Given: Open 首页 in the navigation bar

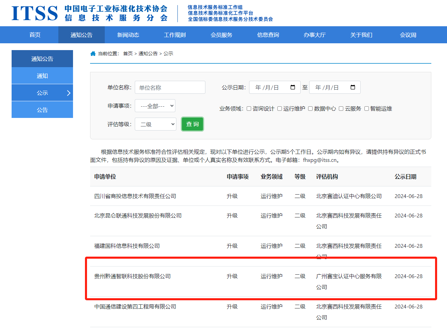Looking at the screenshot, I should point(35,35).
